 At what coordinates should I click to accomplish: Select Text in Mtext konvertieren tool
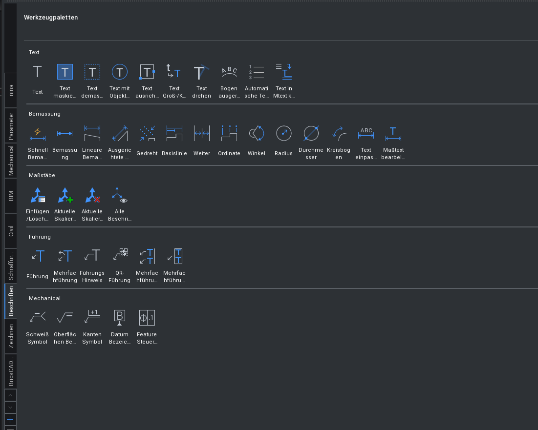click(284, 80)
